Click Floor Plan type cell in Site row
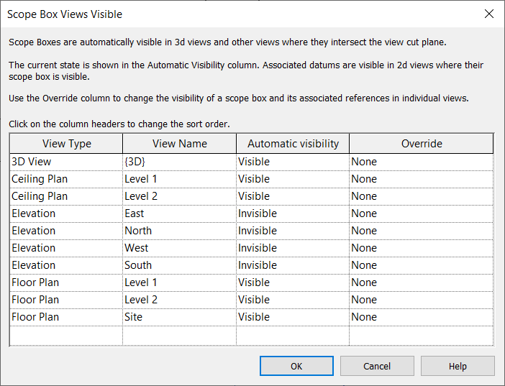Image resolution: width=505 pixels, height=386 pixels. [x=66, y=317]
